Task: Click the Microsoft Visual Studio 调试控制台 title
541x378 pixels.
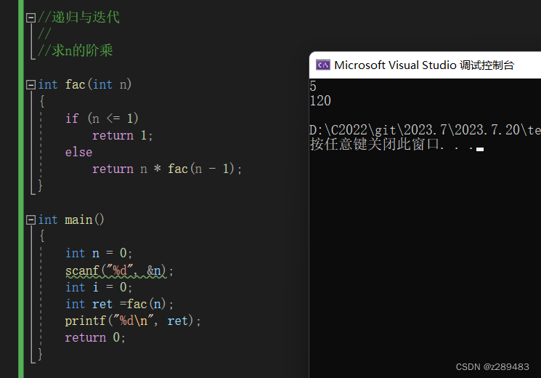Action: point(424,65)
